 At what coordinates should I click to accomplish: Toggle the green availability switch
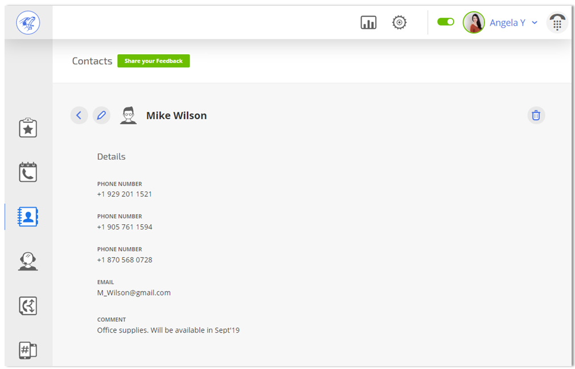coord(446,22)
